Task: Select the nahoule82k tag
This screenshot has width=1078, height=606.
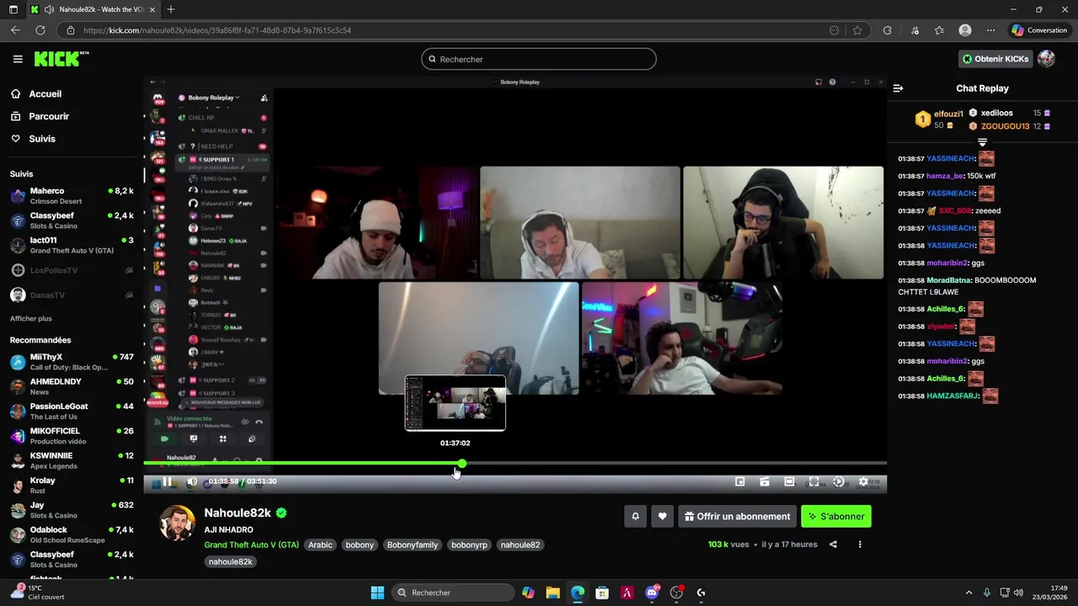Action: (231, 561)
